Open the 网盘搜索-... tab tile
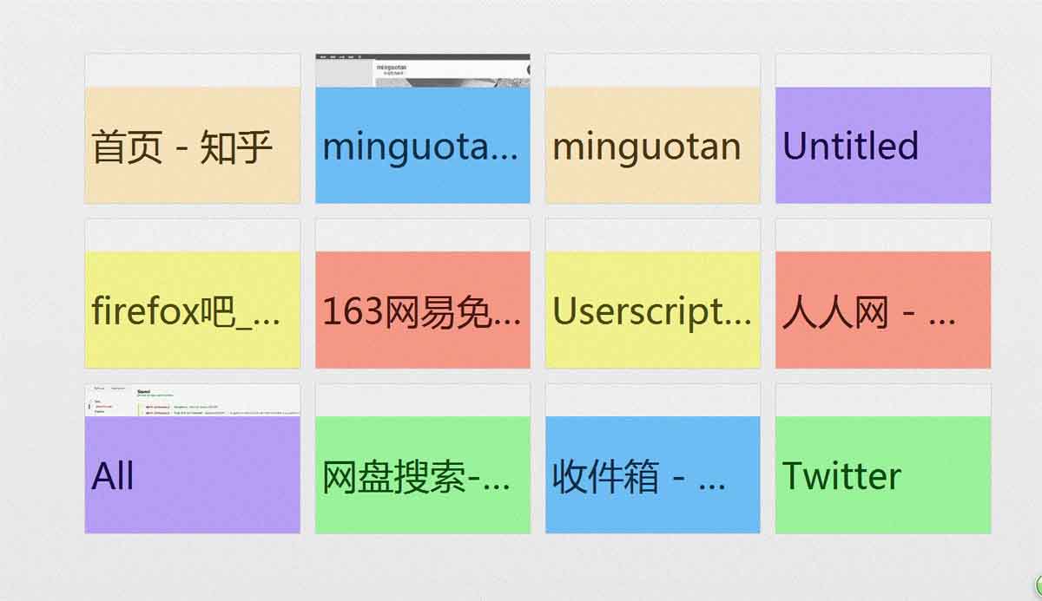1042x601 pixels. [x=422, y=459]
